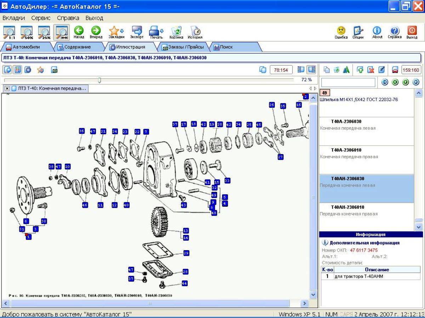Click callout number 29 on the gasket
This screenshot has height=318, width=425.
186,253
